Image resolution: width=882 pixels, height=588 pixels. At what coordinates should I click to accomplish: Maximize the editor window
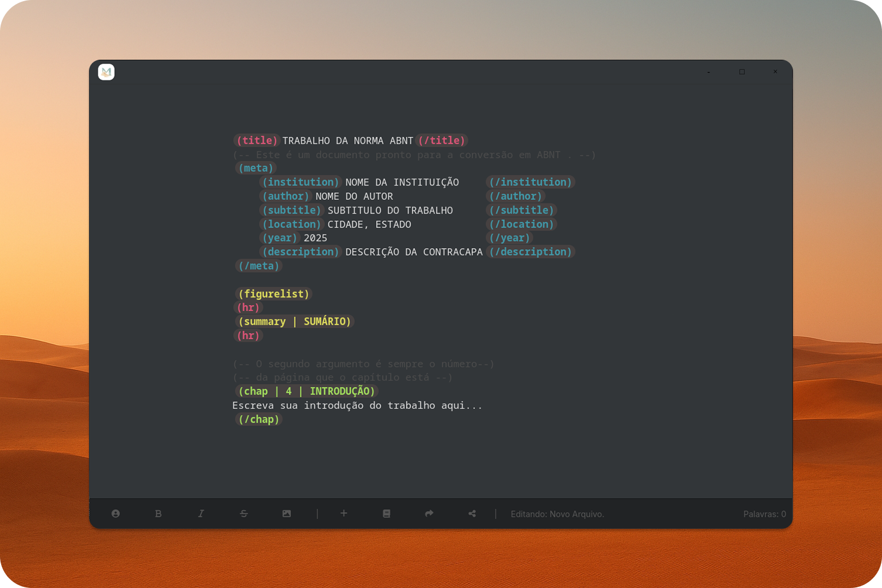click(x=742, y=72)
